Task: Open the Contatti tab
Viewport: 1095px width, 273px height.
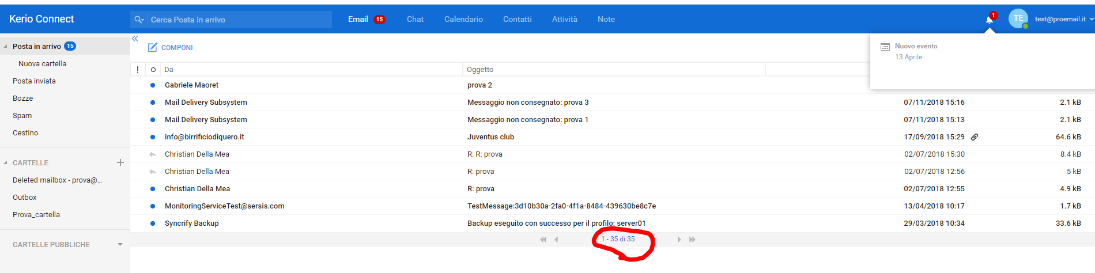Action: coord(517,20)
